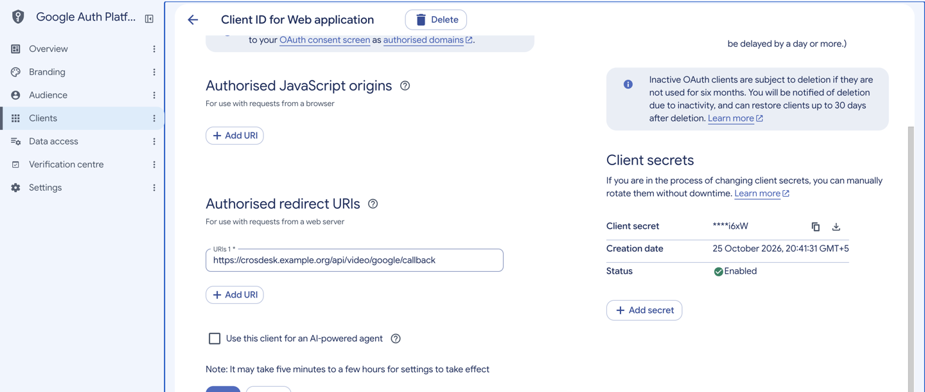Click the URIs 1 redirect URI field
Viewport: 925px width, 392px height.
pos(355,260)
